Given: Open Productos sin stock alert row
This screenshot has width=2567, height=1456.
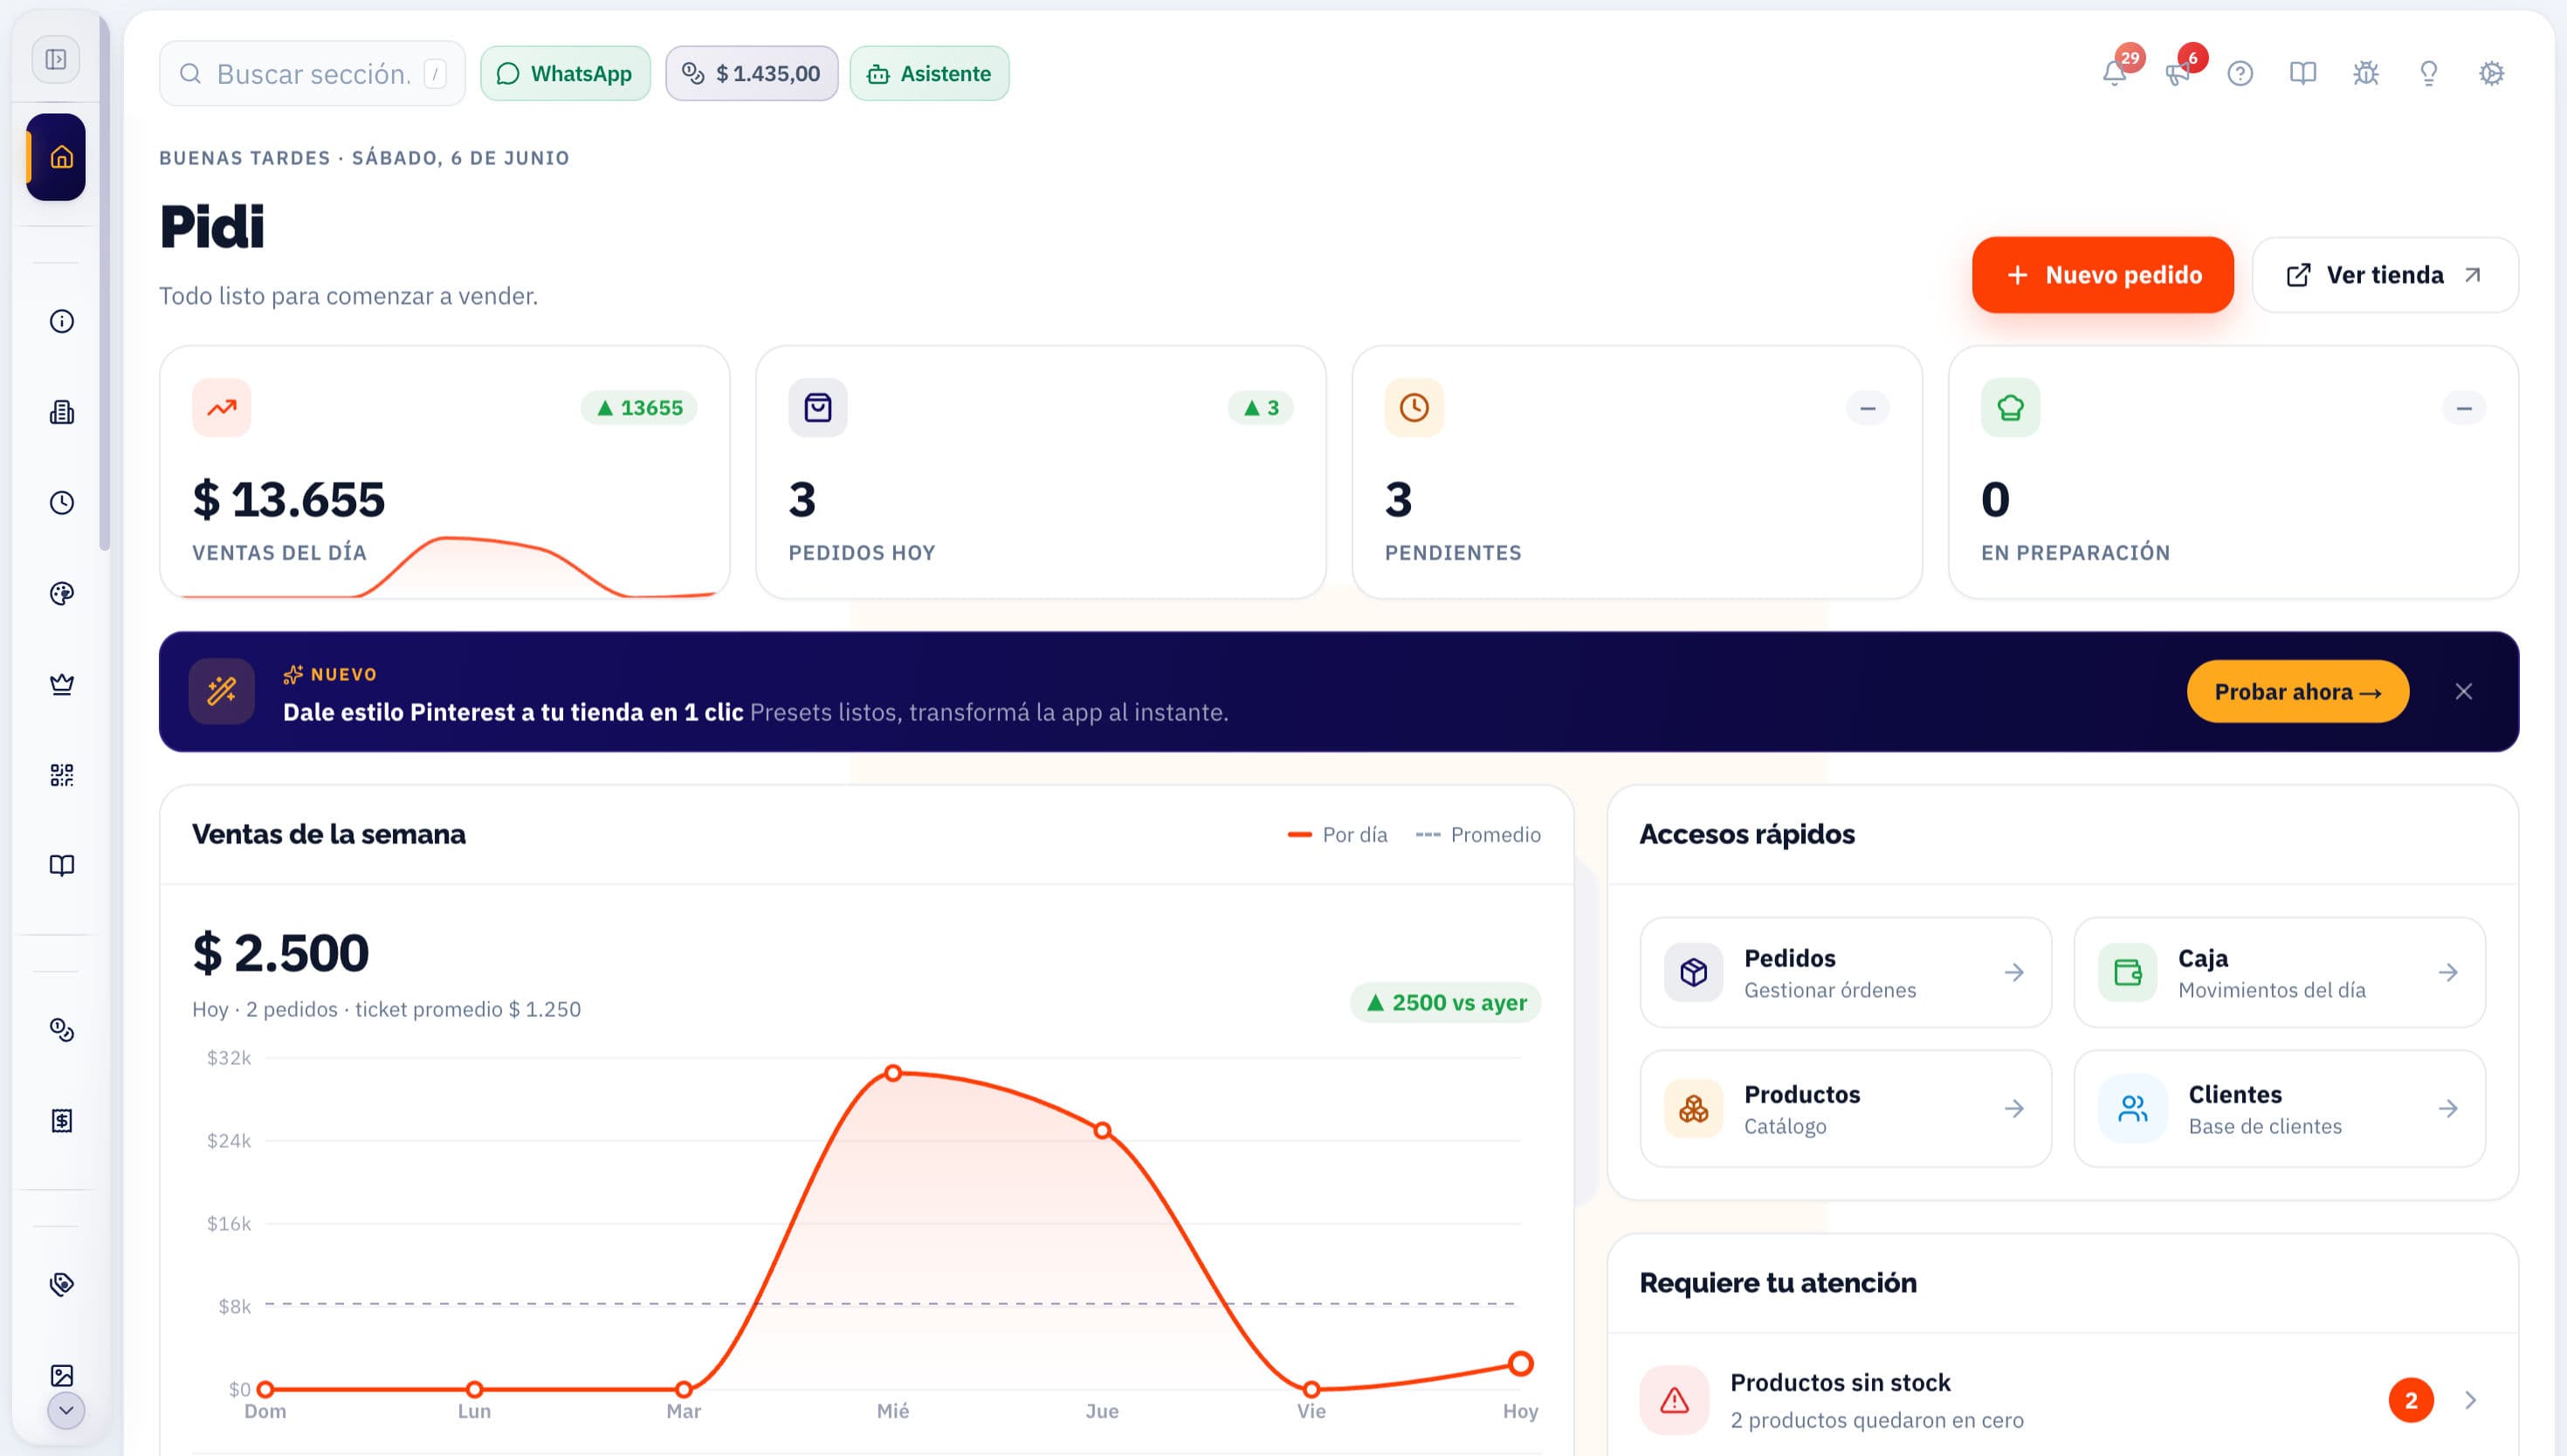Looking at the screenshot, I should (x=2063, y=1400).
